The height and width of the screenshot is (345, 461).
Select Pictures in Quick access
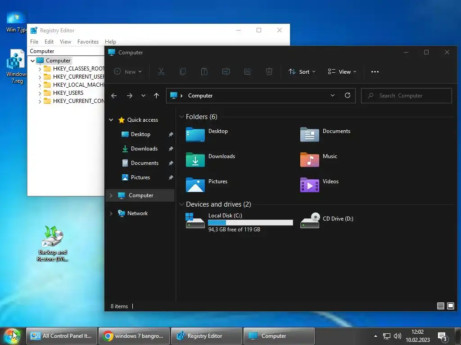coord(140,177)
